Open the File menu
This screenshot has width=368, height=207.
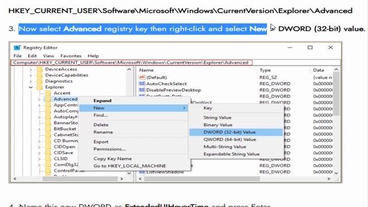18,56
